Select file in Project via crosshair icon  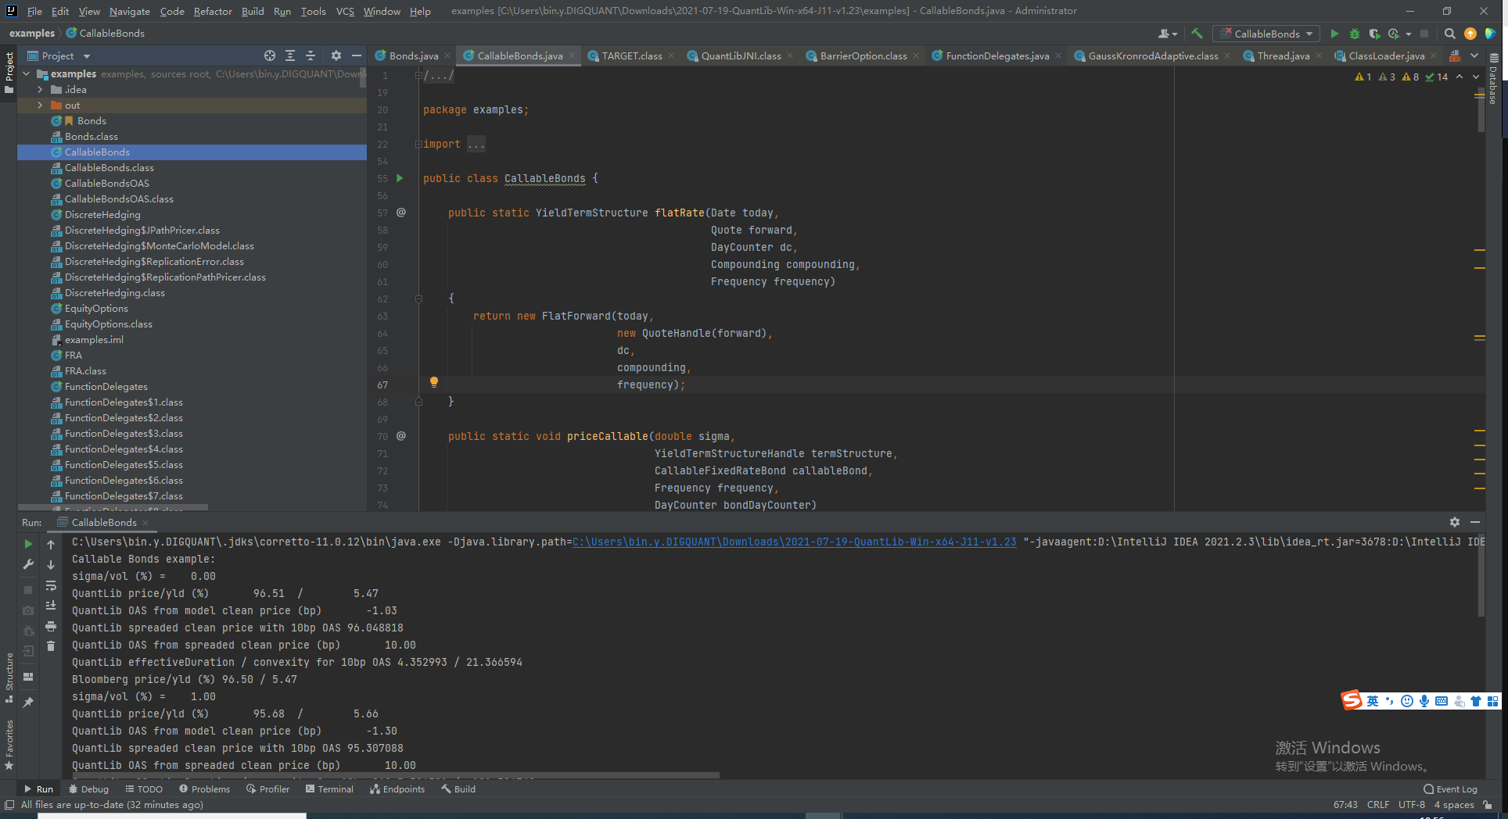coord(270,55)
